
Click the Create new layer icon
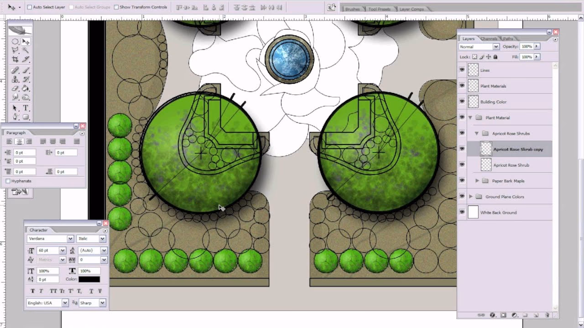[536, 315]
